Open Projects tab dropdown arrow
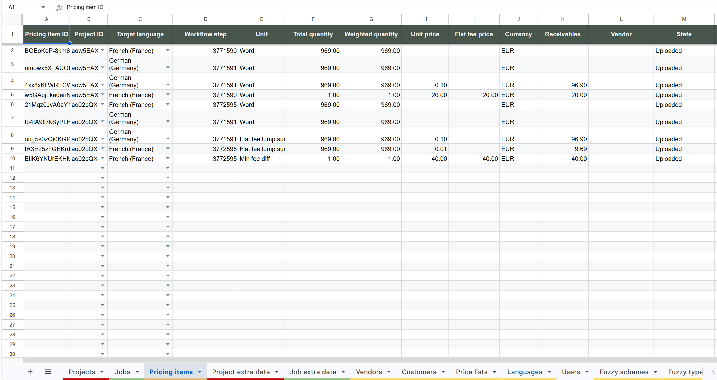This screenshot has height=380, width=717. (x=102, y=372)
